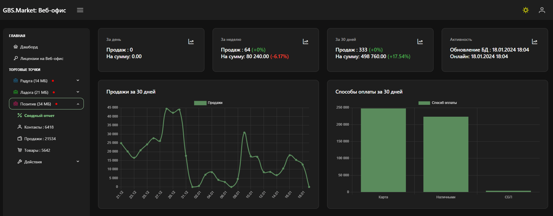This screenshot has width=553, height=216.
Task: Open the user profile icon
Action: coord(542,10)
